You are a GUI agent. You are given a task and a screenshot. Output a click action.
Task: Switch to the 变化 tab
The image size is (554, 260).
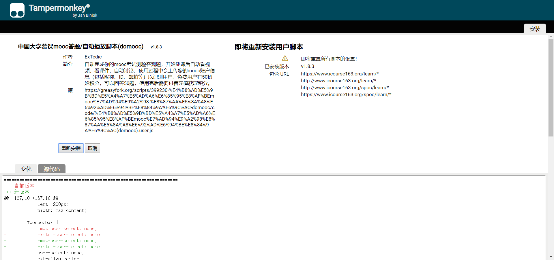click(x=26, y=169)
